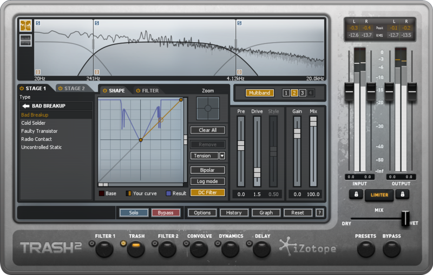Click the Zoom crosshair pad
433x275 pixels.
point(208,108)
